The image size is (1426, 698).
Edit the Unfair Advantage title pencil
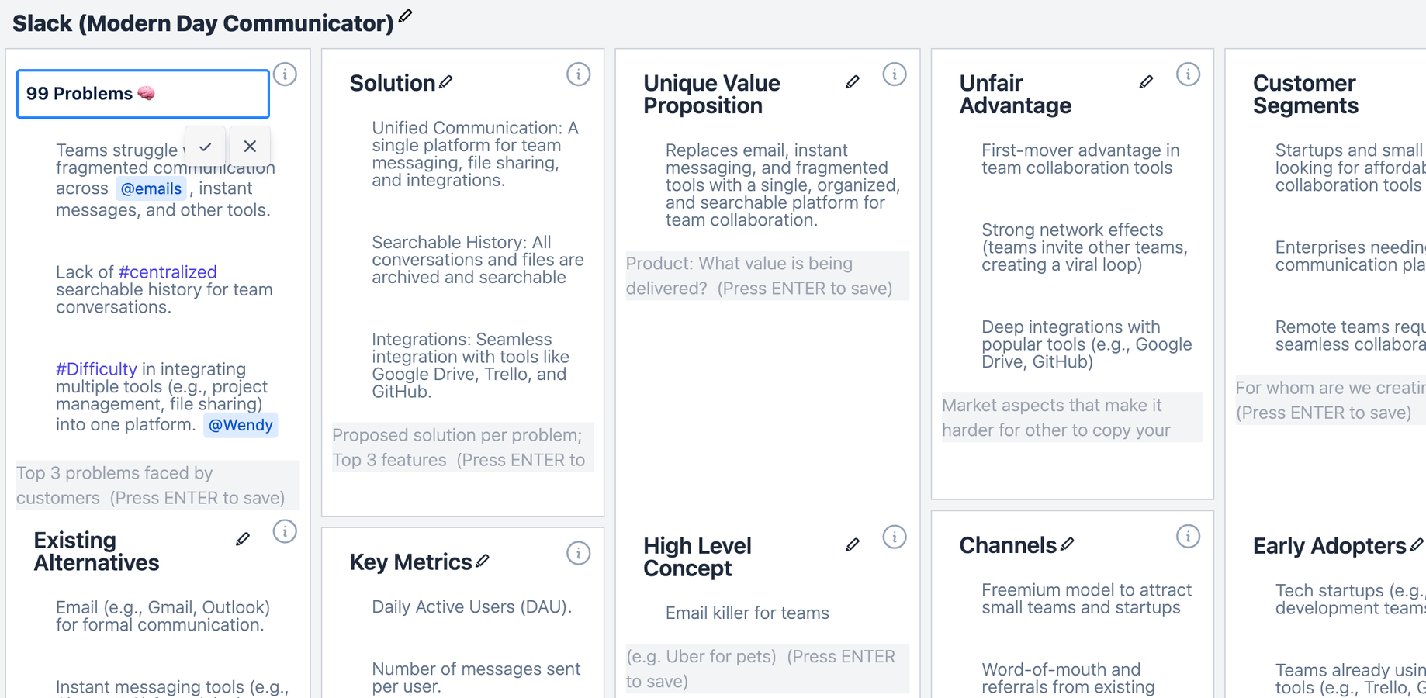(x=1146, y=82)
